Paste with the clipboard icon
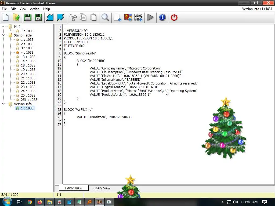The image size is (275, 206). 93,17
